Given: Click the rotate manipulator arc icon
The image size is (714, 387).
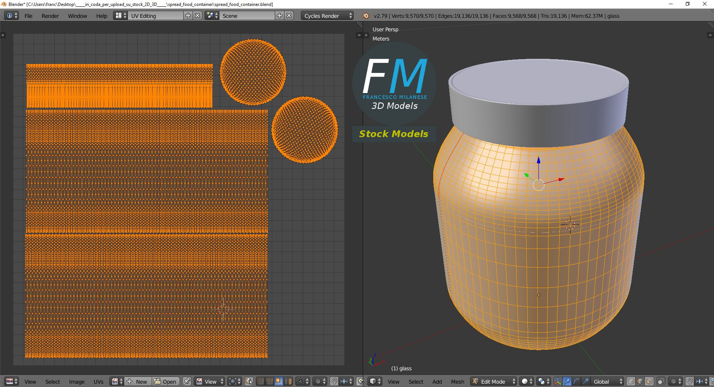Looking at the screenshot, I should tap(576, 381).
